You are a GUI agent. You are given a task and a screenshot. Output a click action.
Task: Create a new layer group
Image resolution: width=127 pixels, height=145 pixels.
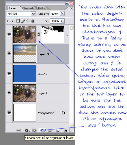50,130
